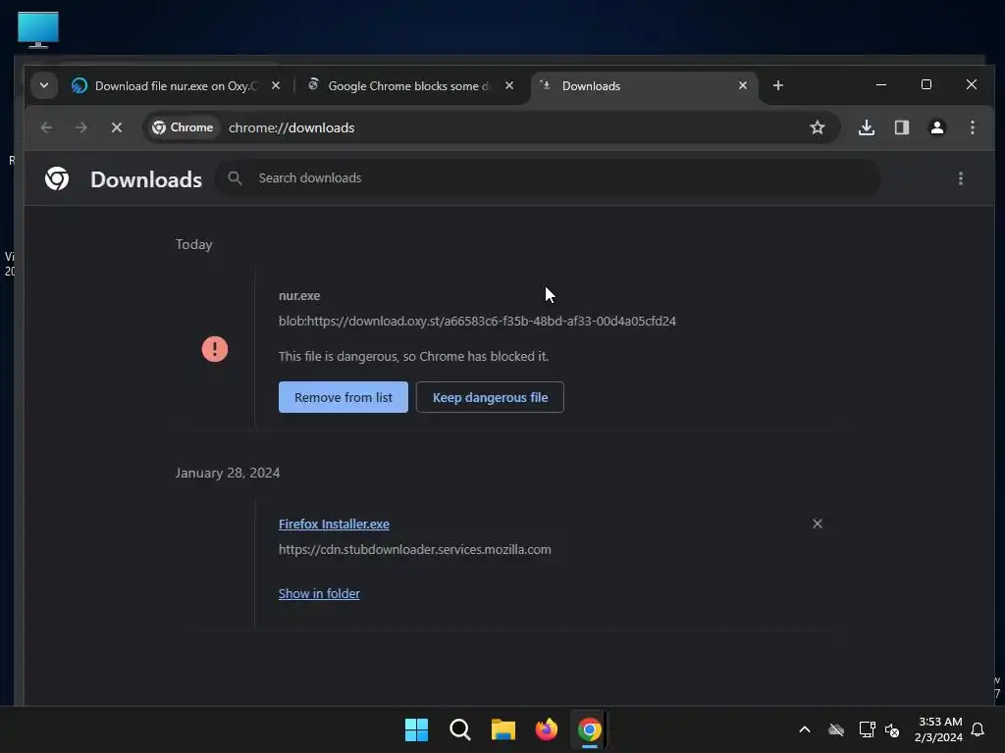Click the OneDrive cloud tray icon
Image resolution: width=1005 pixels, height=753 pixels.
click(836, 729)
